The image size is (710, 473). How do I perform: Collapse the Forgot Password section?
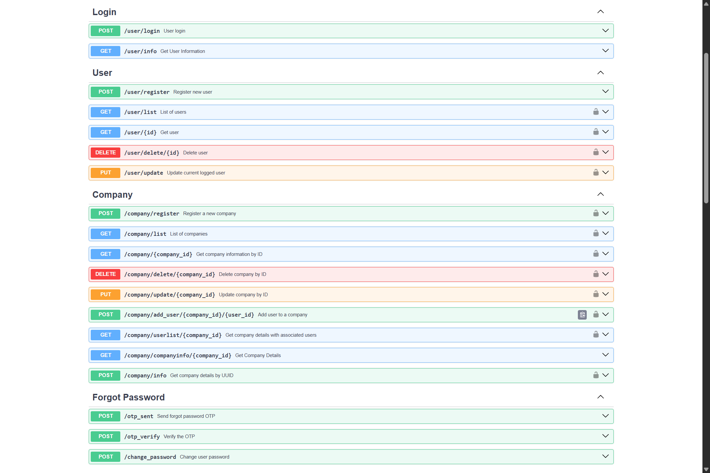point(600,397)
